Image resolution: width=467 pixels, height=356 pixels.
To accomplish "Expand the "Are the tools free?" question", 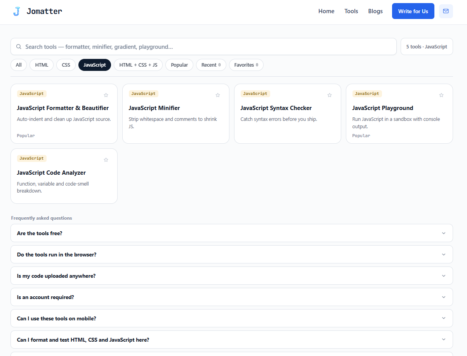I will 232,233.
